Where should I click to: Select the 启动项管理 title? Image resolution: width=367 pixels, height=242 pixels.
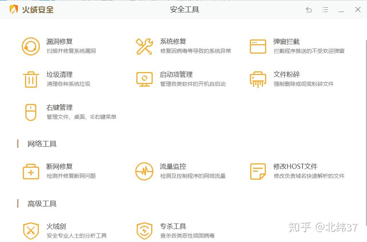point(176,75)
